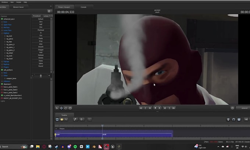
Task: Collapse the Picture track in timeline
Action: 56,128
